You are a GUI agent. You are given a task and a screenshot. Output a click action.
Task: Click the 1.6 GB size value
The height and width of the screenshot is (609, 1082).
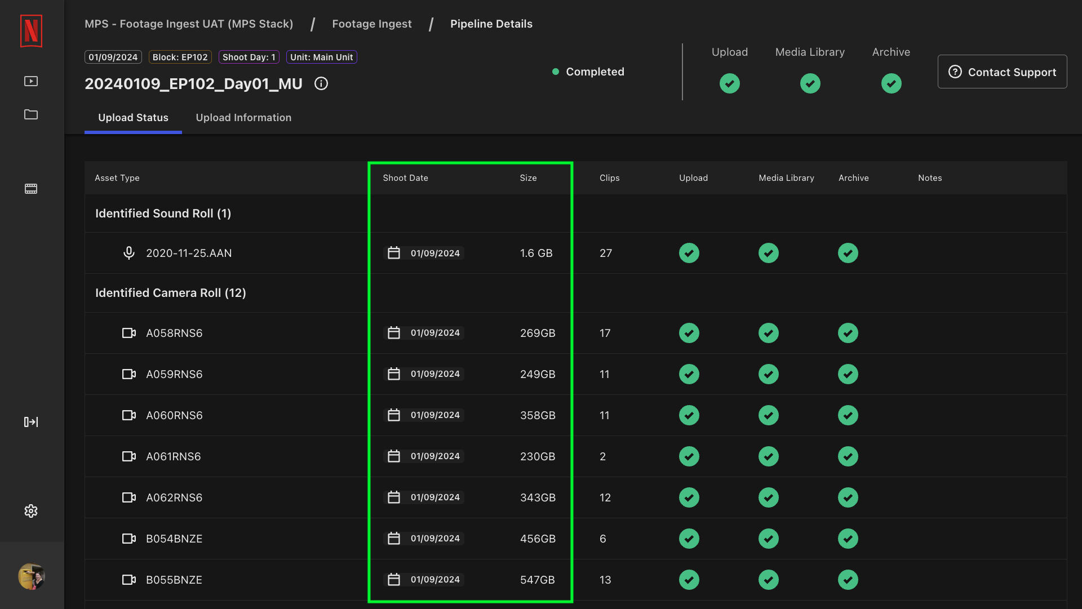click(536, 253)
